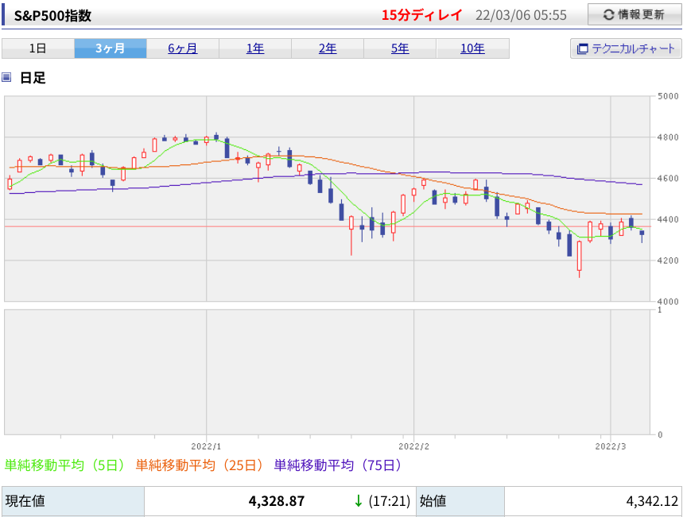Click the 2022/1 axis label
The image size is (683, 517).
click(x=206, y=446)
